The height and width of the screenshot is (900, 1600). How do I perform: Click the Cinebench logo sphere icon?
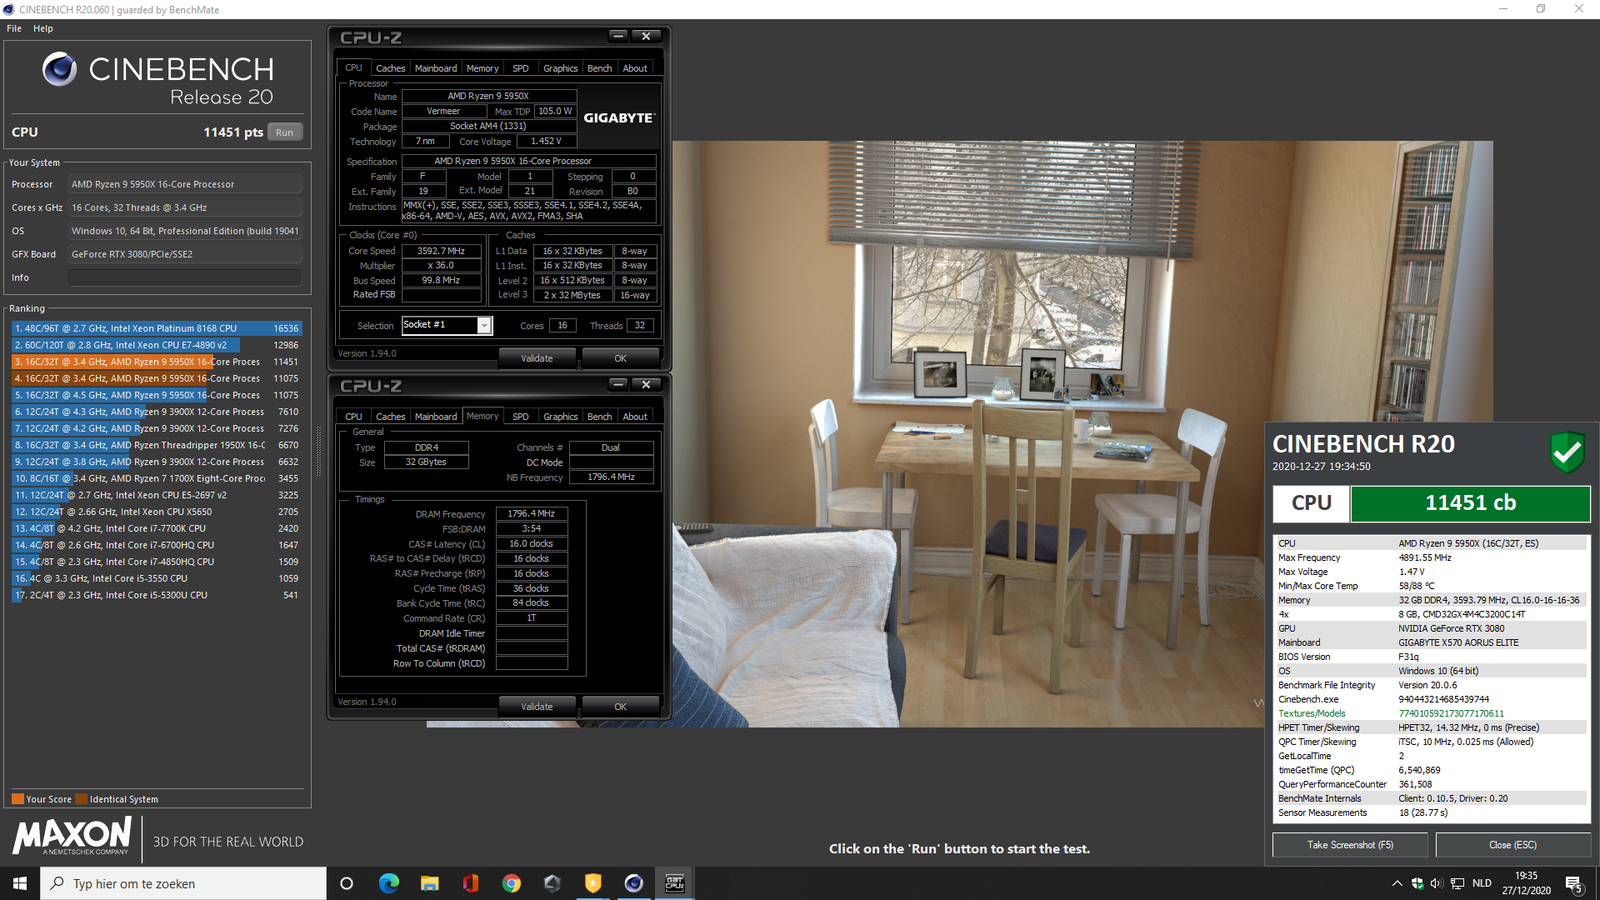pyautogui.click(x=60, y=69)
